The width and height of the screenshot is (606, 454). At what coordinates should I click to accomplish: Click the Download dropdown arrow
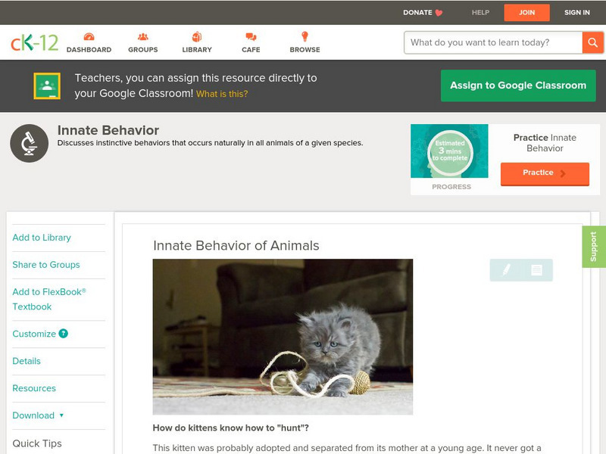tap(61, 415)
